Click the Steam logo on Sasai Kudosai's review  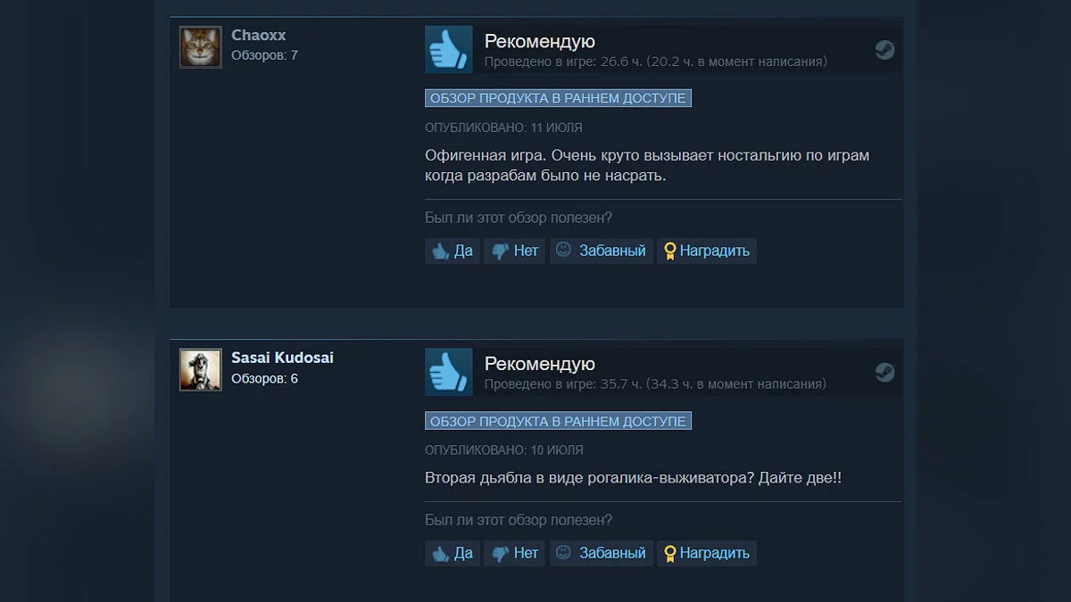884,373
